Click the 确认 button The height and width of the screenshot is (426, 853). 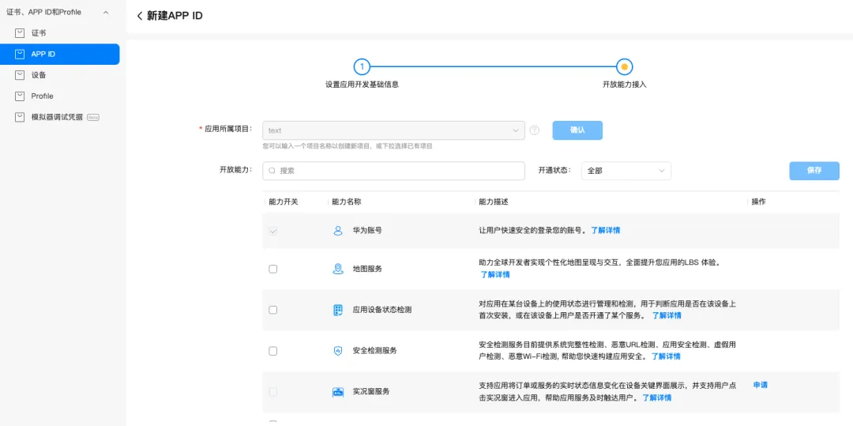577,130
